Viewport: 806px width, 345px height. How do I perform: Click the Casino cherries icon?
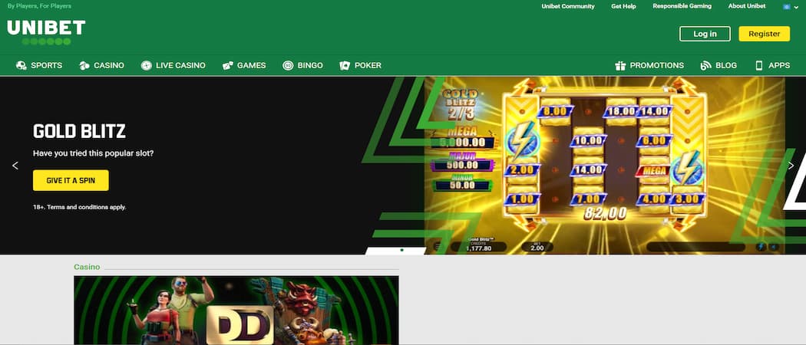84,66
